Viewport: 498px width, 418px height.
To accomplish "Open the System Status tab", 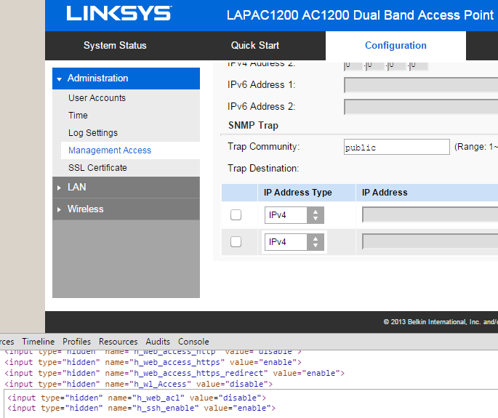I will (115, 45).
